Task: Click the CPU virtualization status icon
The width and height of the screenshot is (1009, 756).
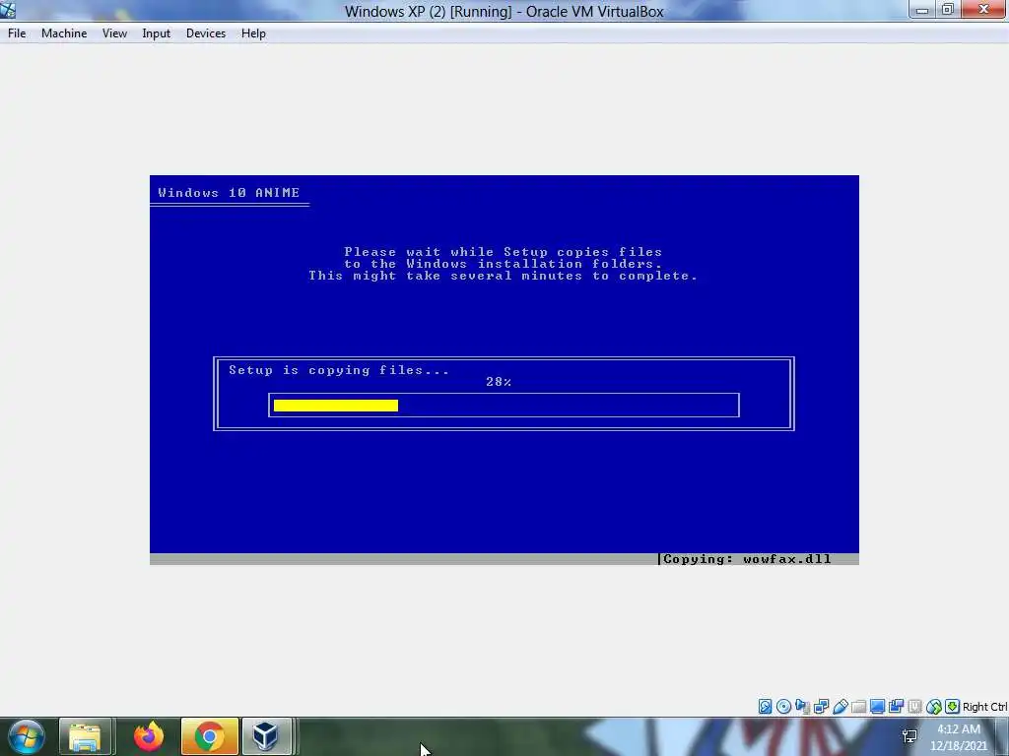Action: (x=914, y=707)
